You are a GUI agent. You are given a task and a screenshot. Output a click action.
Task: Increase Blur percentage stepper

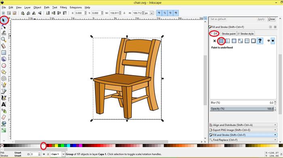click(275, 102)
